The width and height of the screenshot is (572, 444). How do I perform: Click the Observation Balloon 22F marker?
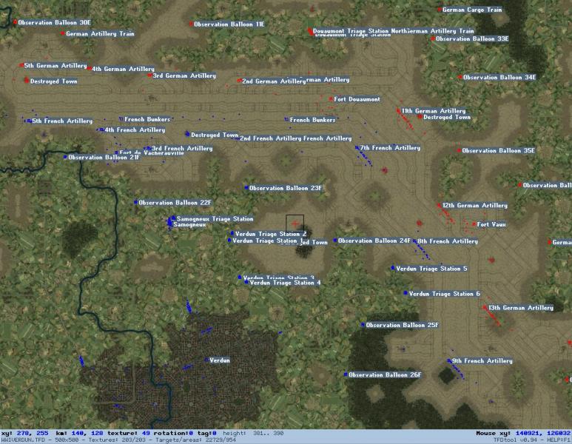[135, 202]
